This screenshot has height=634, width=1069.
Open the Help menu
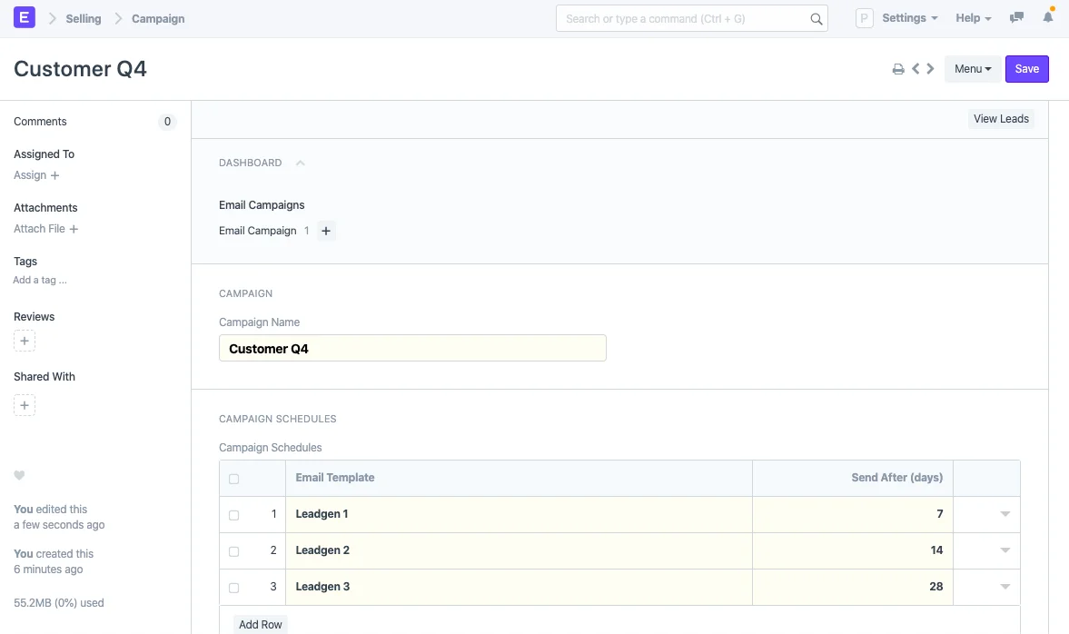click(973, 17)
